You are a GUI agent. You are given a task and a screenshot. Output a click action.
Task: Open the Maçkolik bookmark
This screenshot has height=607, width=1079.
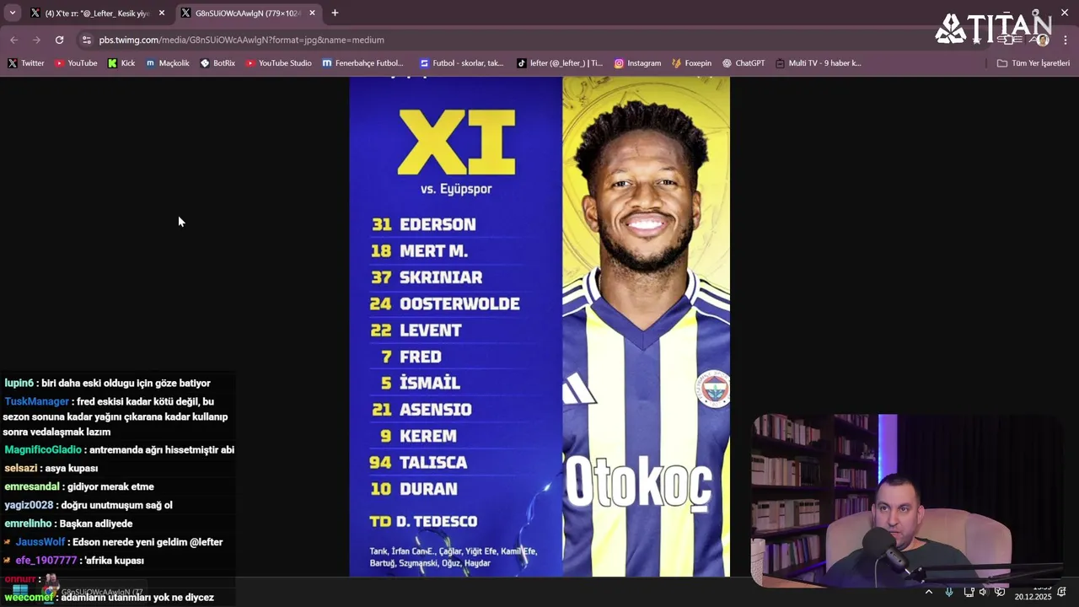168,63
